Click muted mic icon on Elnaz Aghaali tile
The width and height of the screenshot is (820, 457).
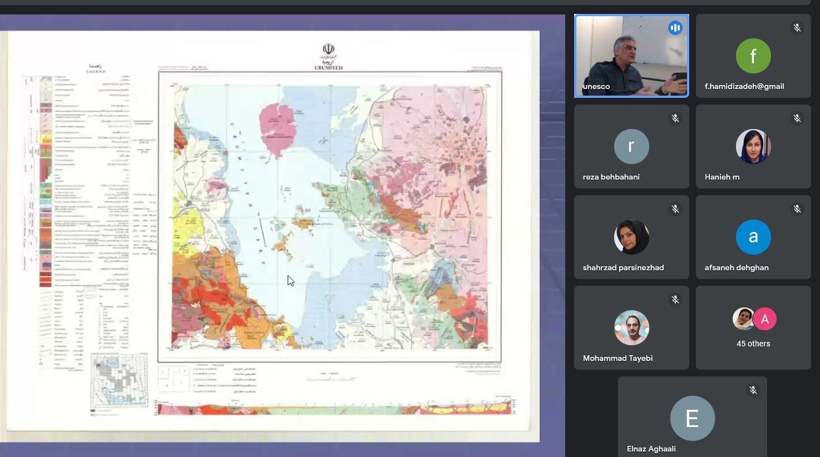click(x=753, y=390)
